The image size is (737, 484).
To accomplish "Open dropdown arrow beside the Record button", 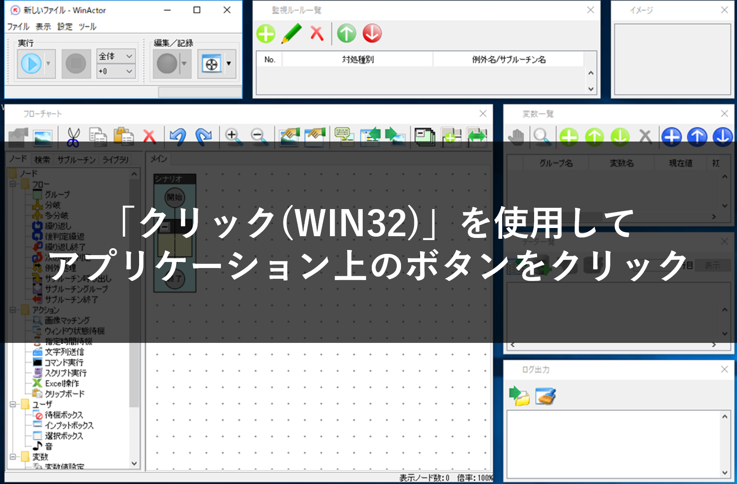I will point(185,64).
